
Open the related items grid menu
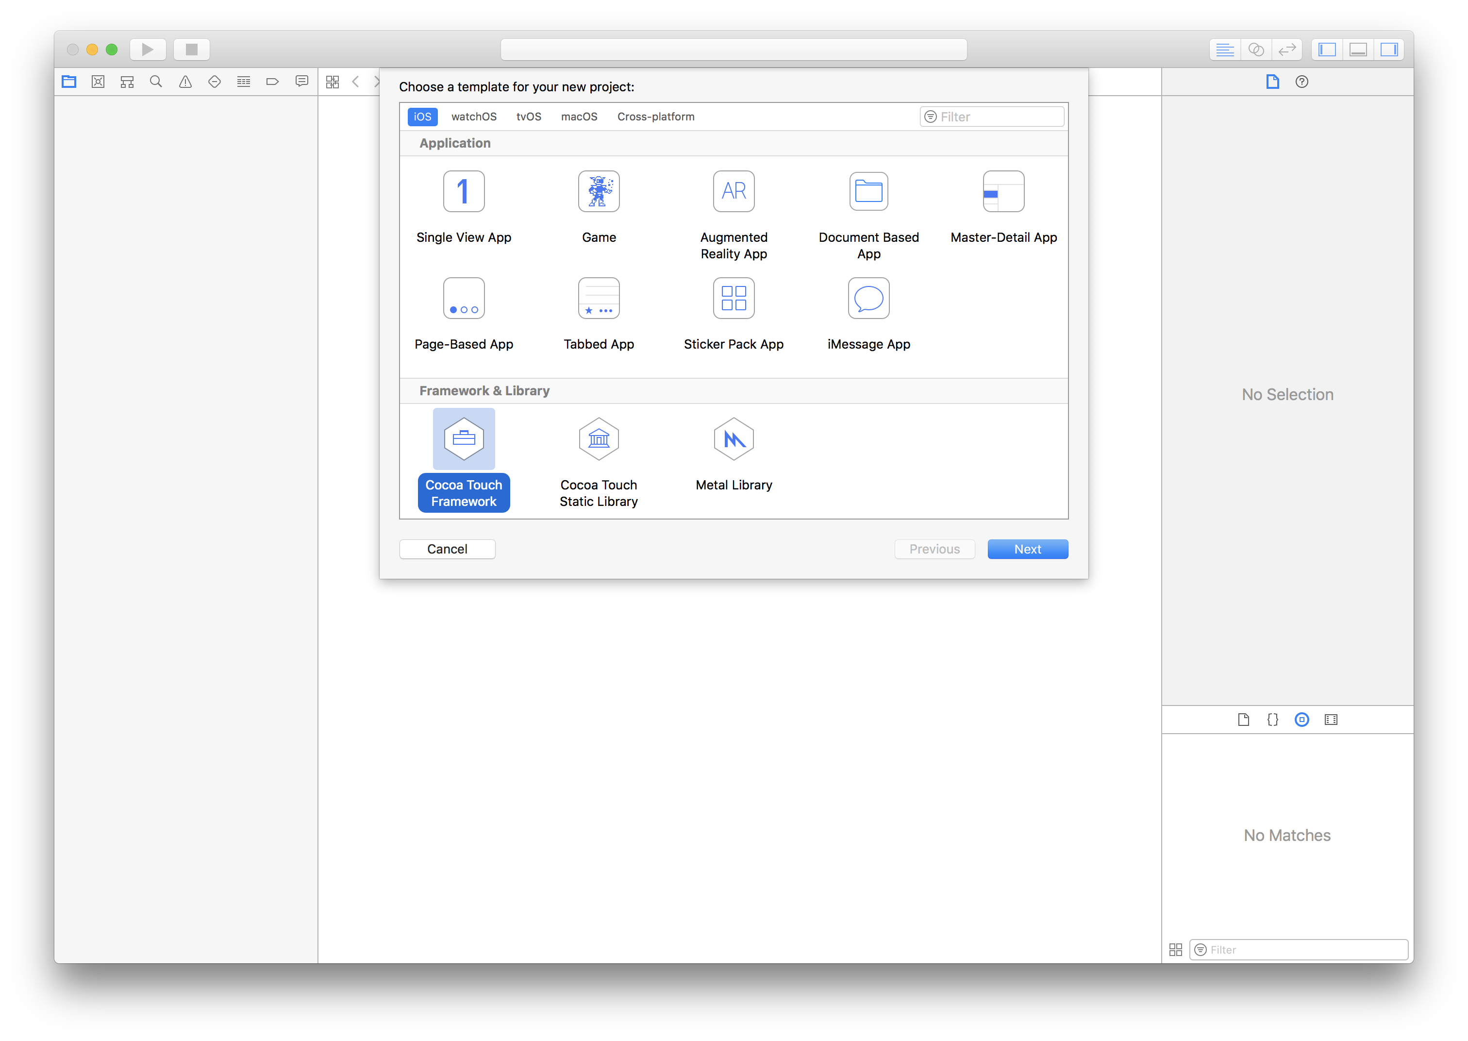pos(332,82)
